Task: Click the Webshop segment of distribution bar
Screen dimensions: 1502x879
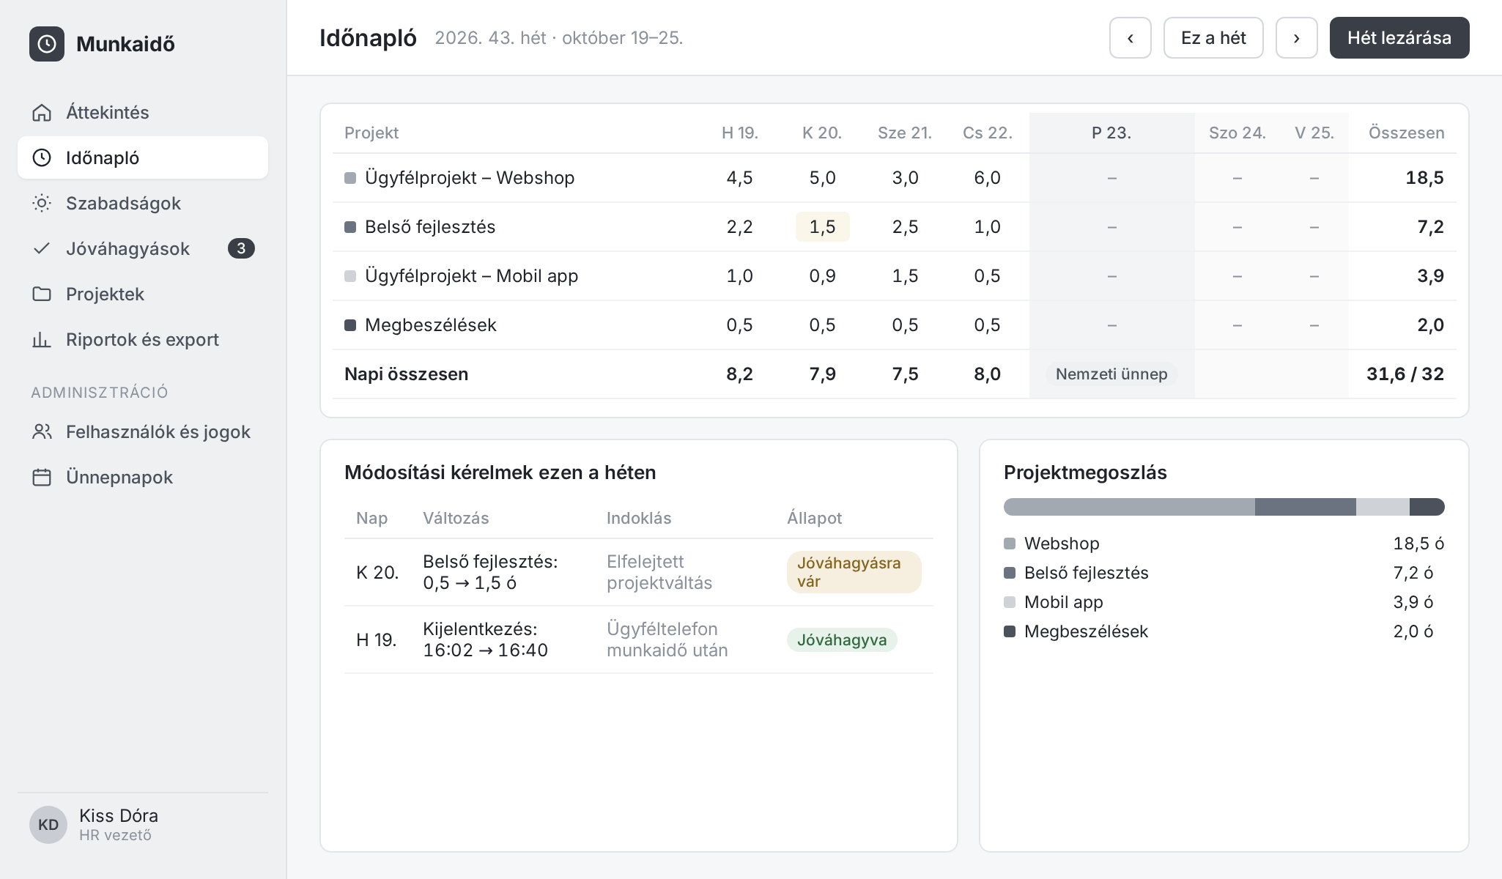Action: tap(1129, 507)
